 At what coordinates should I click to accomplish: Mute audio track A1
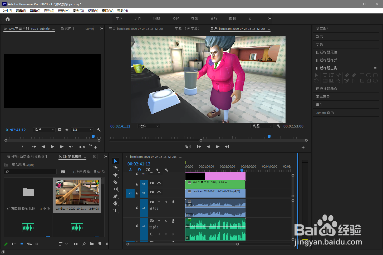point(159,202)
